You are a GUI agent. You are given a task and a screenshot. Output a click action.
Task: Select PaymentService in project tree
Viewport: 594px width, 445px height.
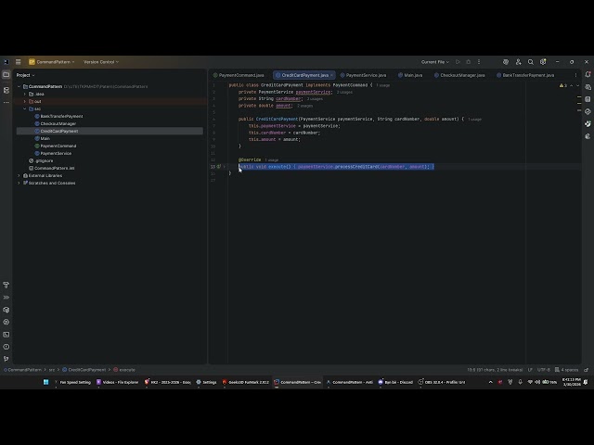[53, 153]
